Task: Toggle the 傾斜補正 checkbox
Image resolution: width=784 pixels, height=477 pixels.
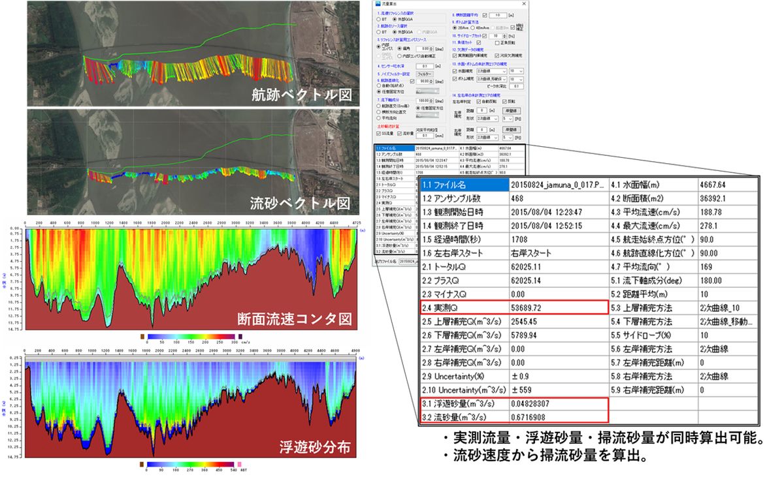Action: coord(513,27)
